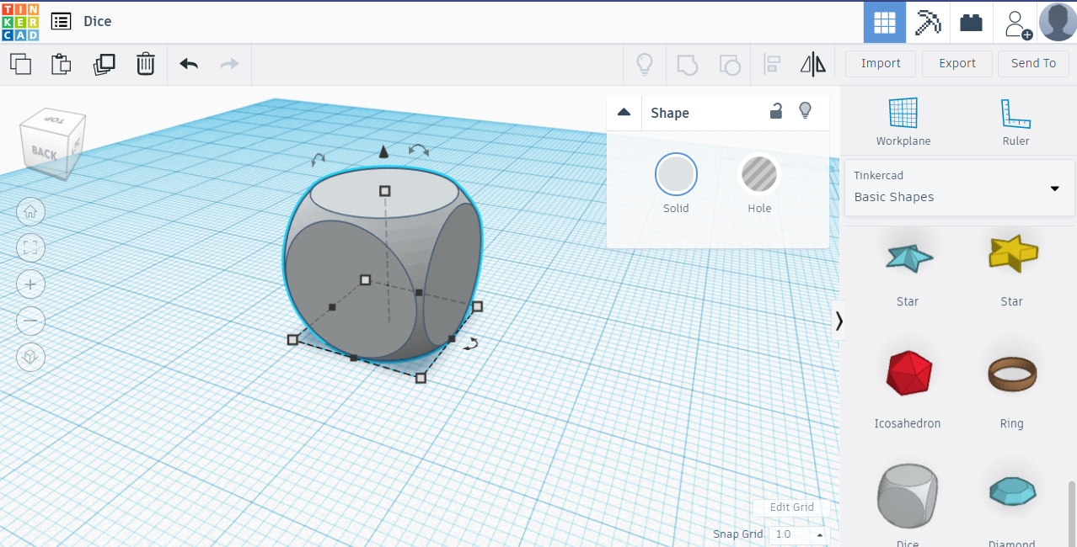
Task: Click the Ungroup shapes icon
Action: coord(729,64)
